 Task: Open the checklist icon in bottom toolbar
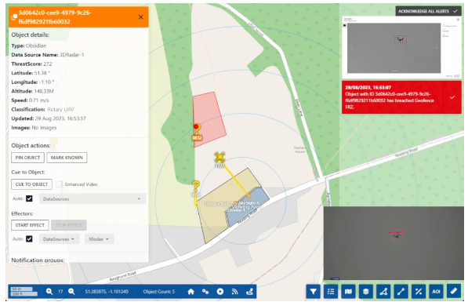point(331,291)
